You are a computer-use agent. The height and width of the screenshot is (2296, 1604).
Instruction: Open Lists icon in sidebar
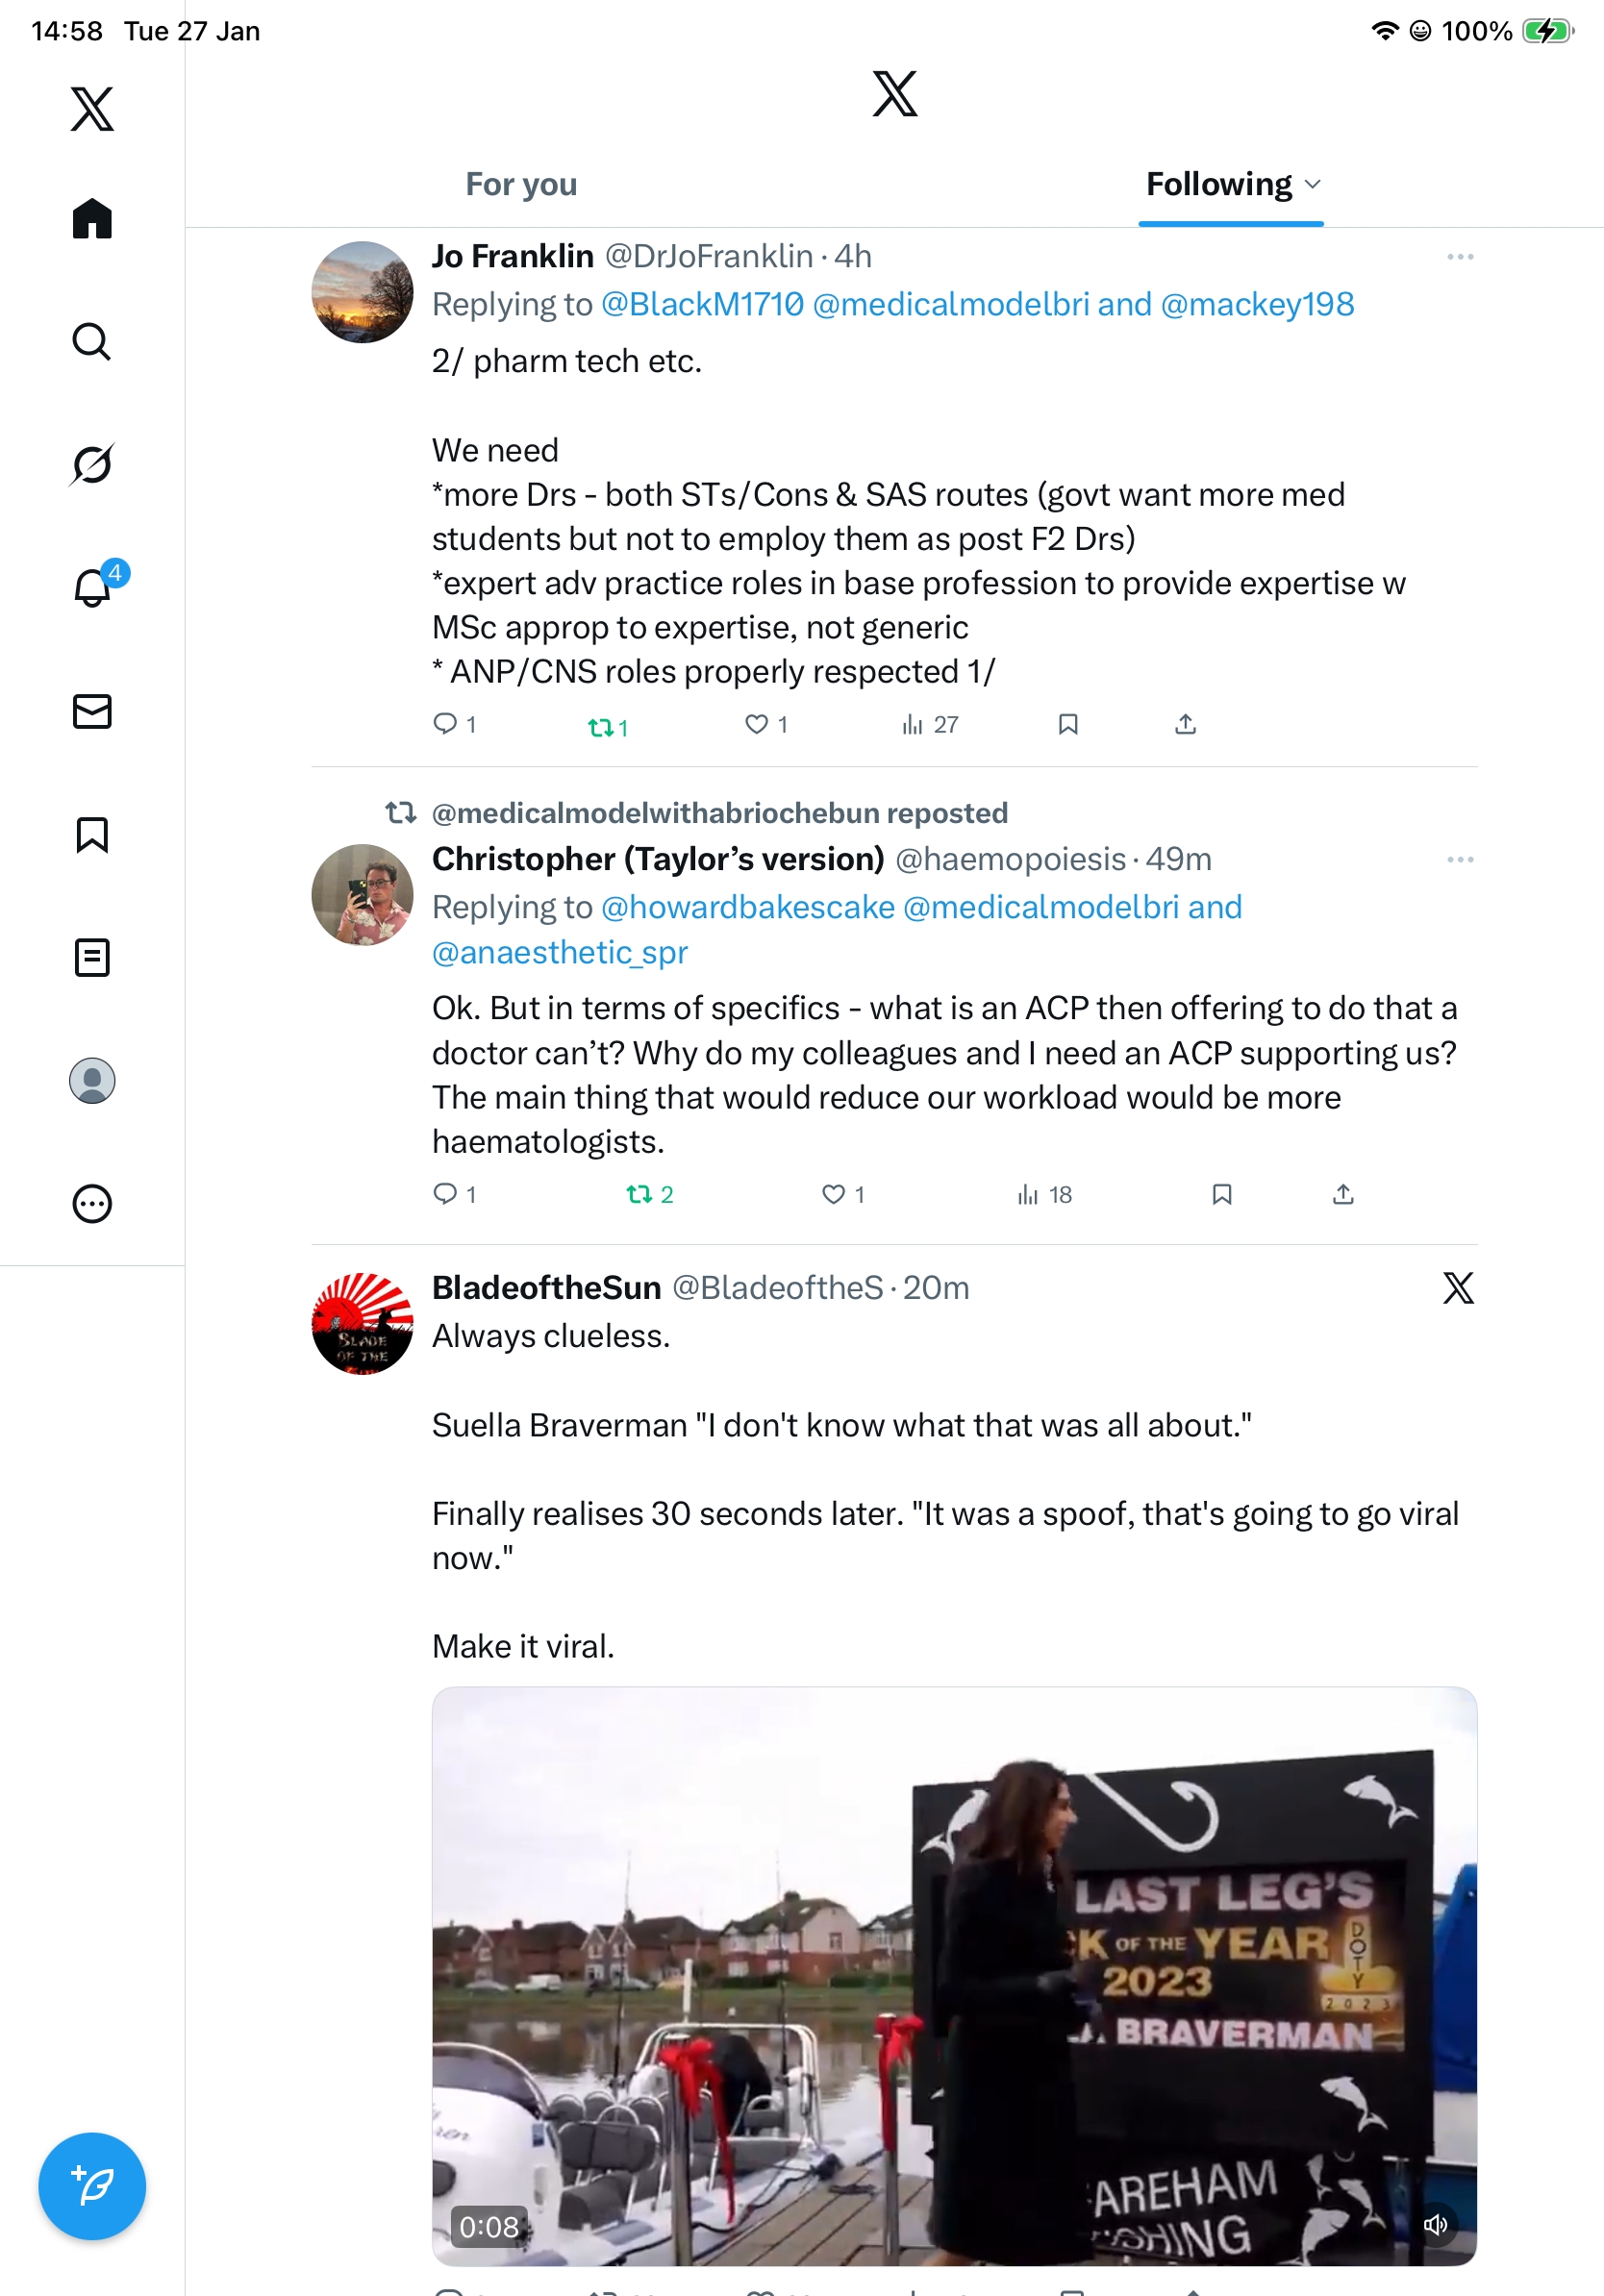point(92,957)
